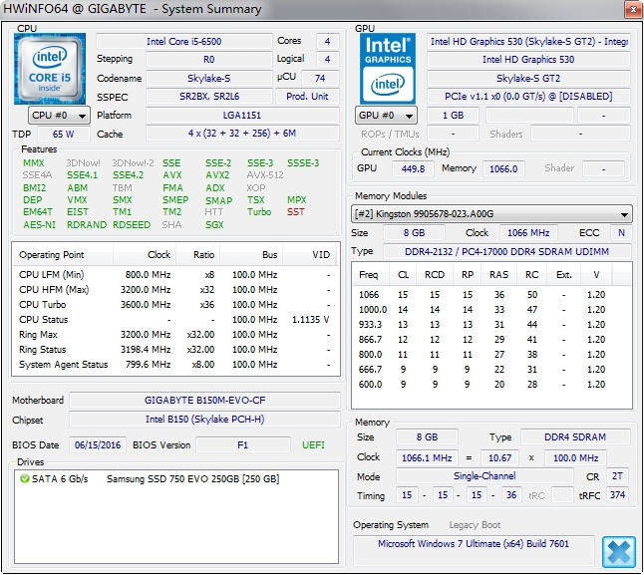This screenshot has height=575, width=644.
Task: Click the Samsung SSD 750 EVO drive entry
Action: tap(192, 479)
